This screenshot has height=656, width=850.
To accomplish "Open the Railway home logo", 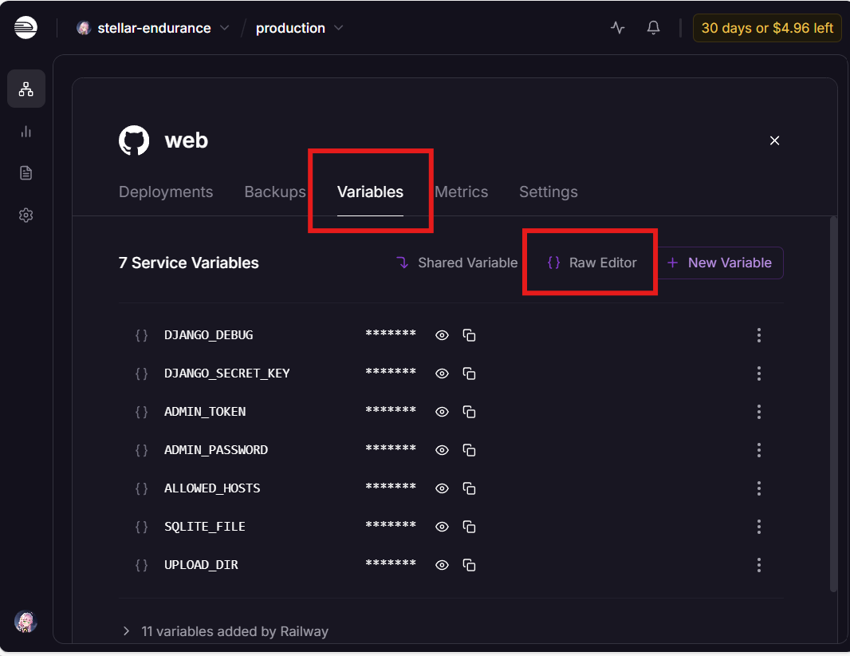I will click(x=26, y=28).
